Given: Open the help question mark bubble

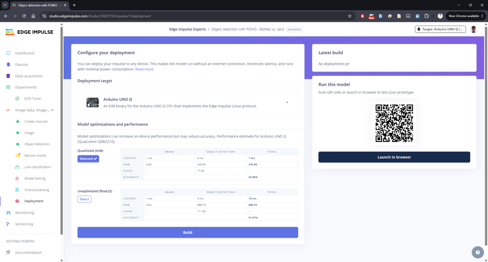Looking at the screenshot, I should 478,252.
